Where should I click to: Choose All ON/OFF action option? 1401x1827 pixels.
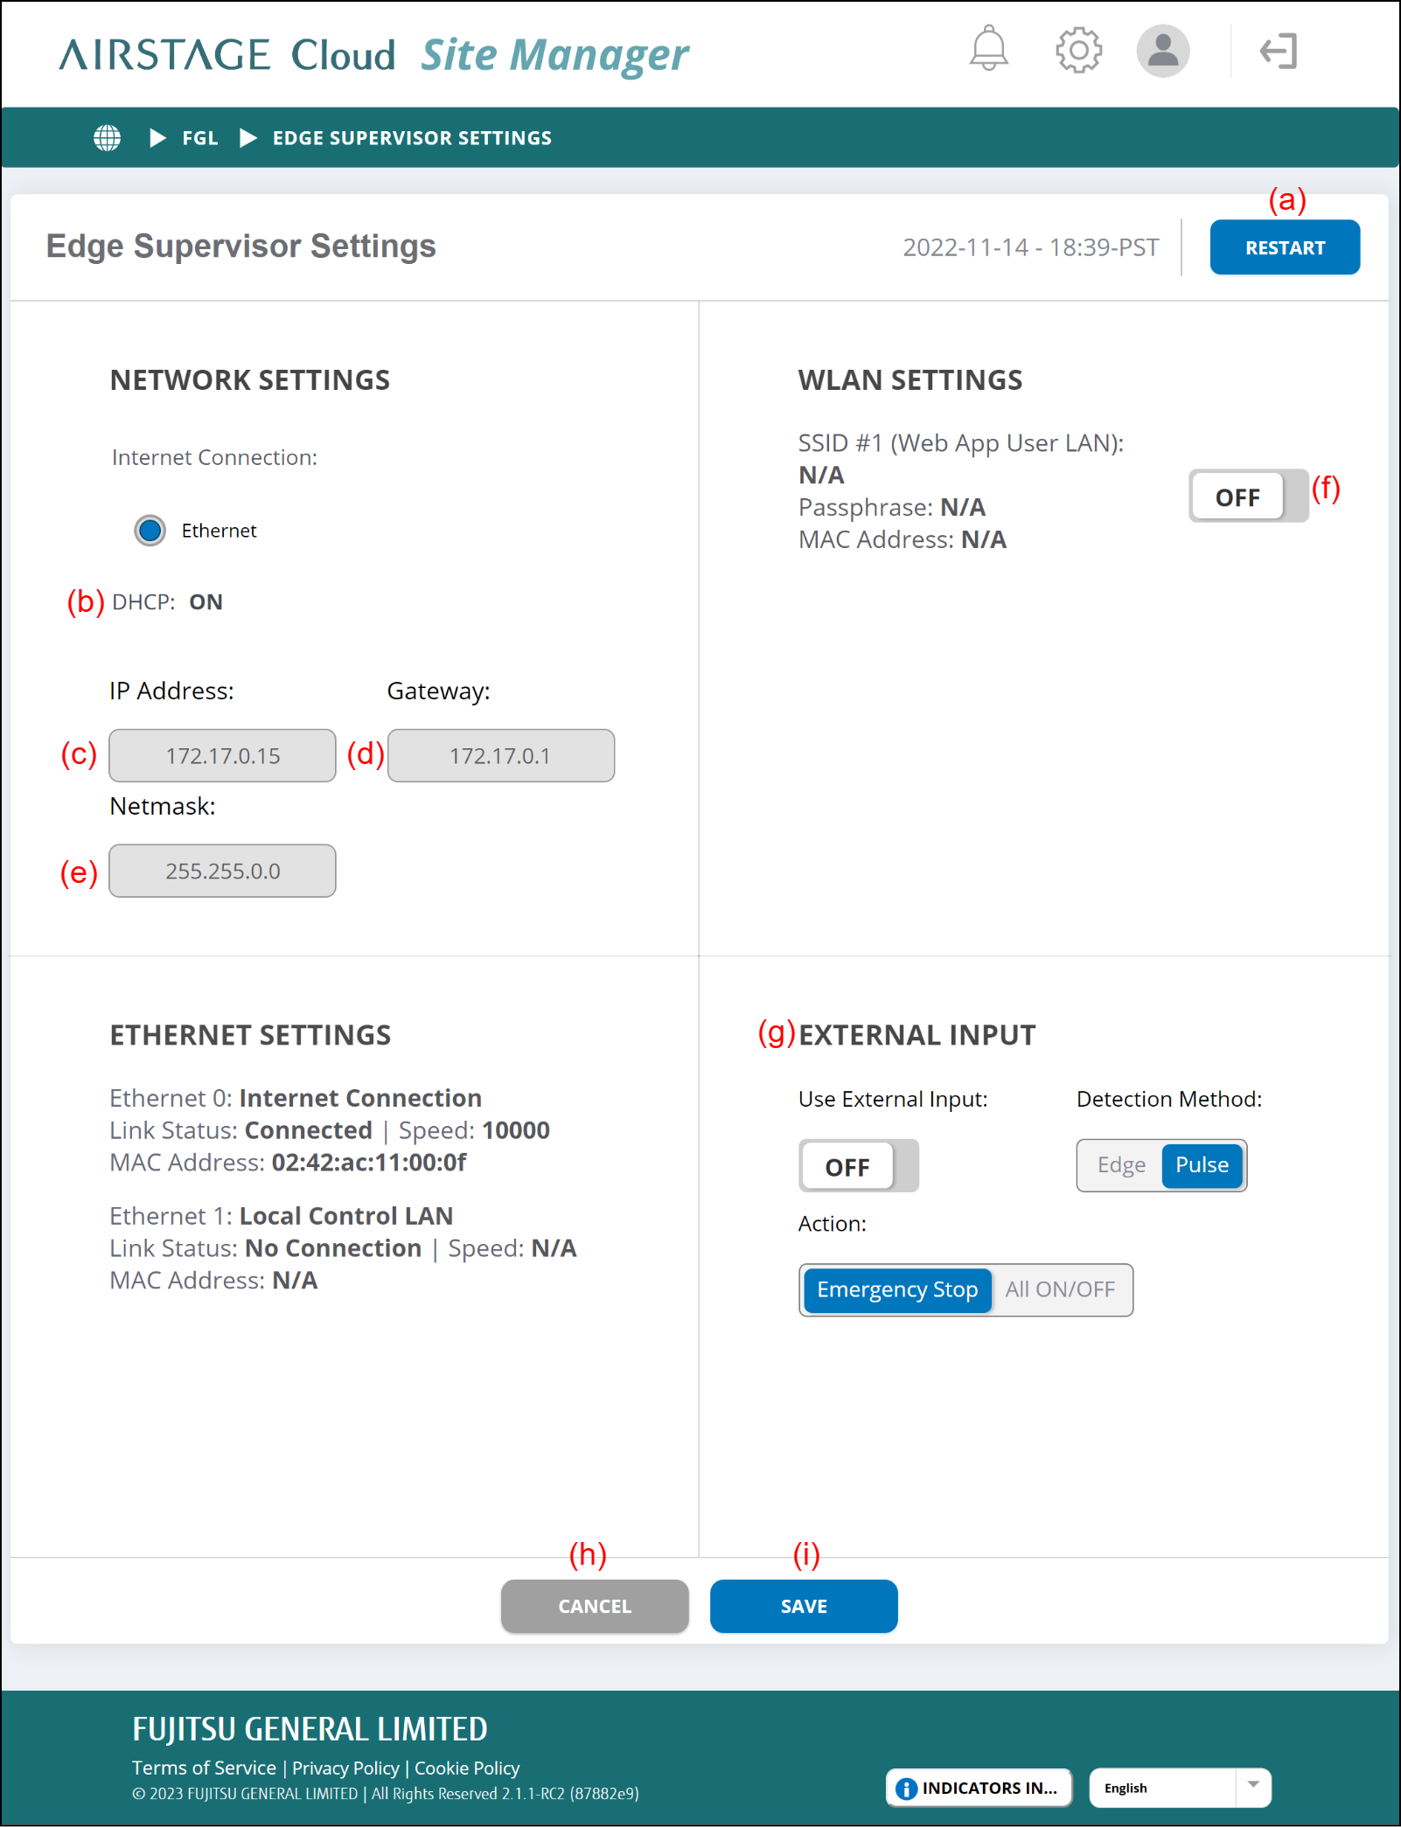(x=1060, y=1290)
